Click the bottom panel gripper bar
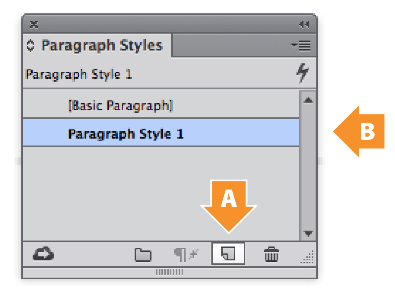The image size is (395, 296). pyautogui.click(x=169, y=272)
